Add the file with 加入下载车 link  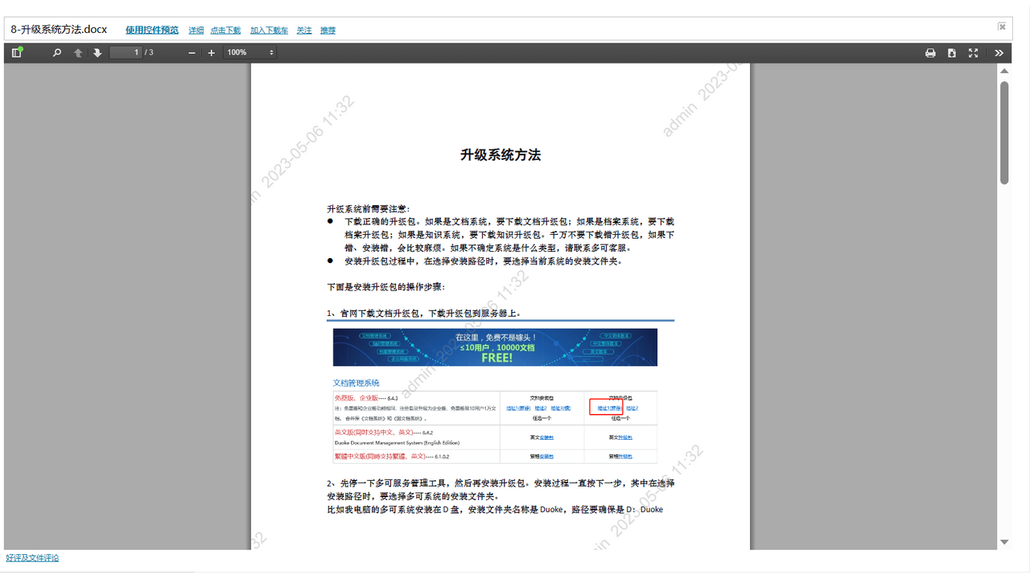click(268, 30)
